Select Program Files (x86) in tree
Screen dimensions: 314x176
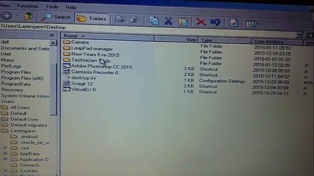[x=22, y=78]
